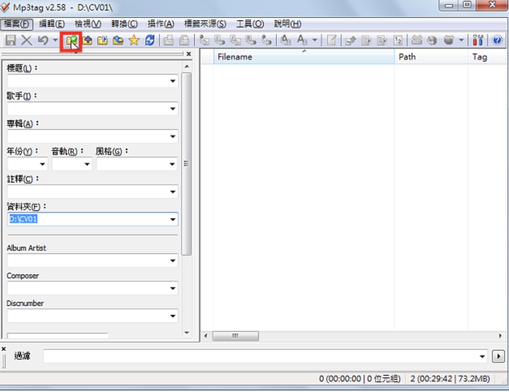Open the Auto-numbering wizard icon
The height and width of the screenshot is (392, 509).
pos(398,40)
